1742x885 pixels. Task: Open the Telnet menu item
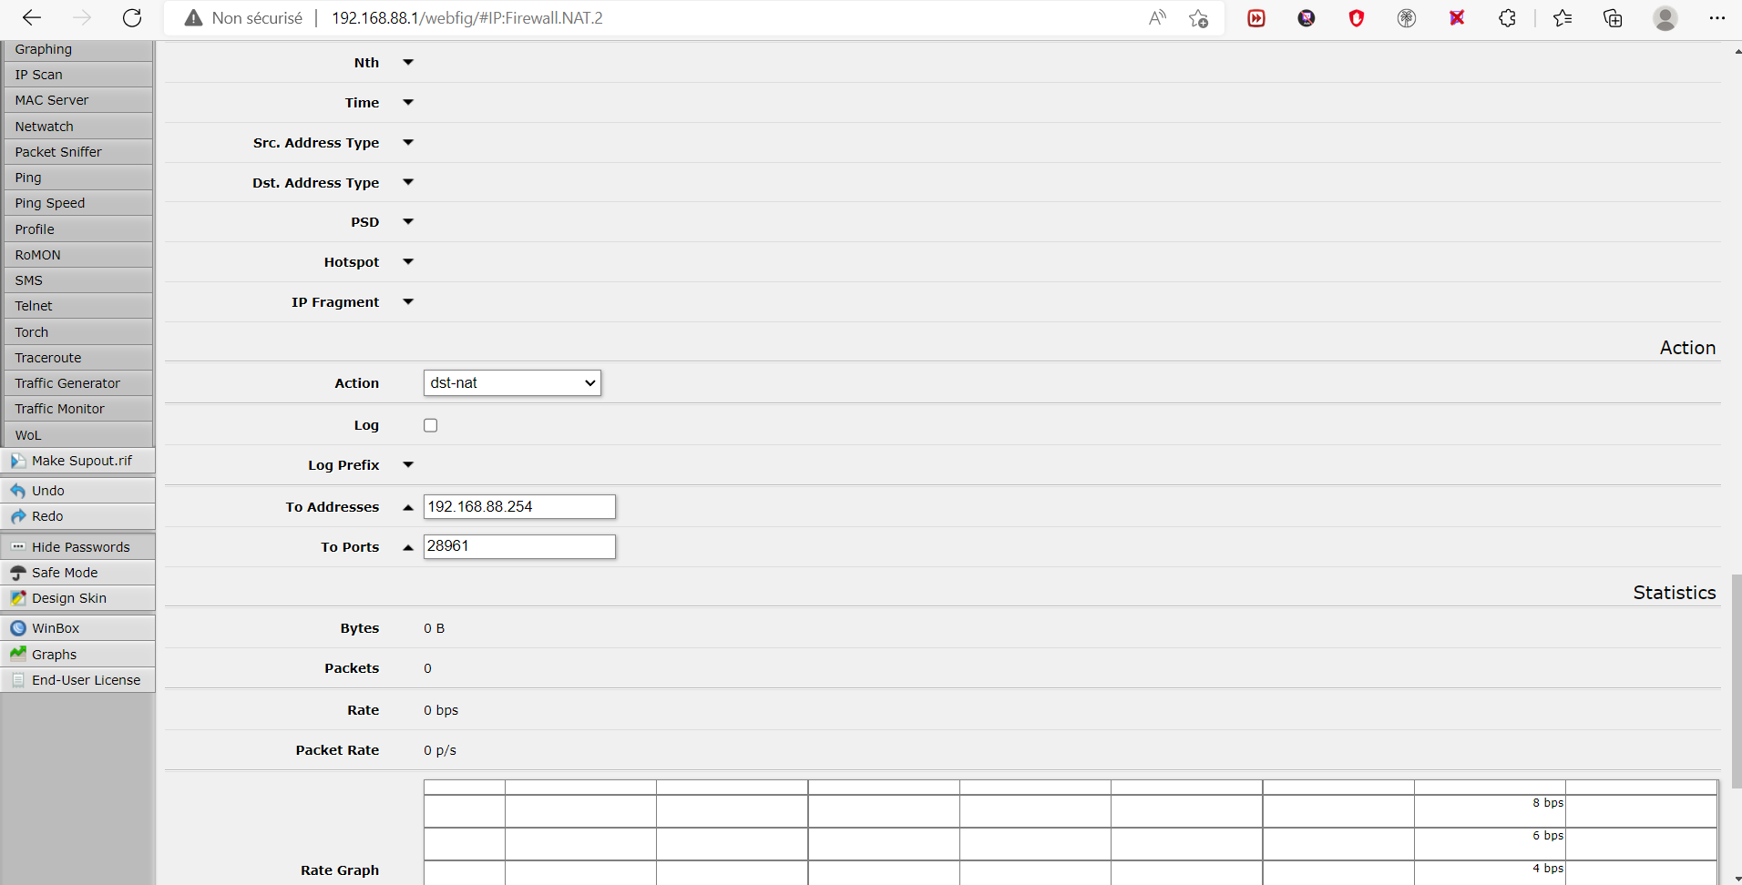(77, 306)
